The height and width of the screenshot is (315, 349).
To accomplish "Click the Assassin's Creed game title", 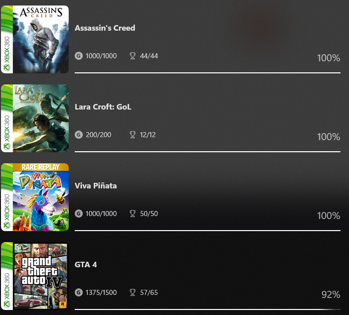I will point(105,28).
